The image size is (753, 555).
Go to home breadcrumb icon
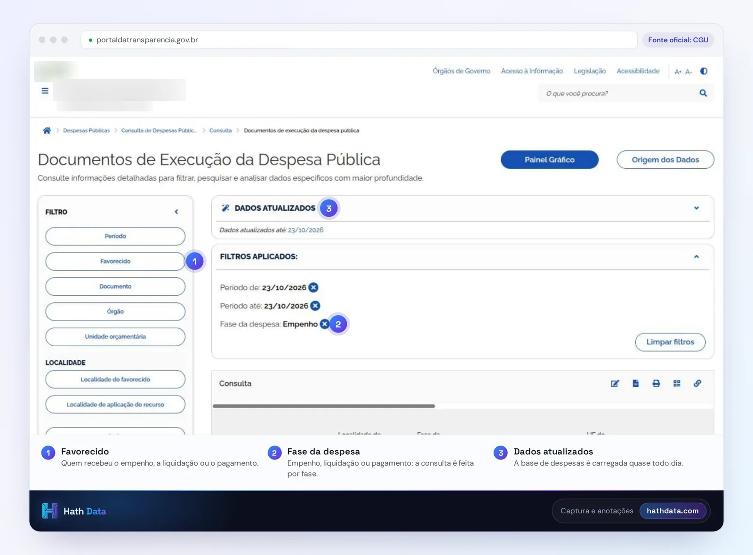pos(47,130)
